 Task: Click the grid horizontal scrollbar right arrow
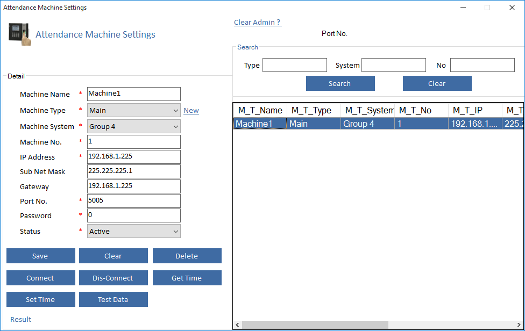click(519, 325)
